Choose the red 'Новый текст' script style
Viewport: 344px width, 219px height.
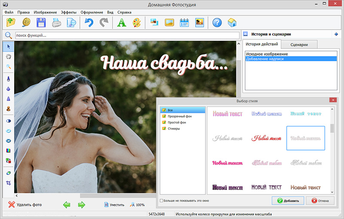click(x=266, y=138)
